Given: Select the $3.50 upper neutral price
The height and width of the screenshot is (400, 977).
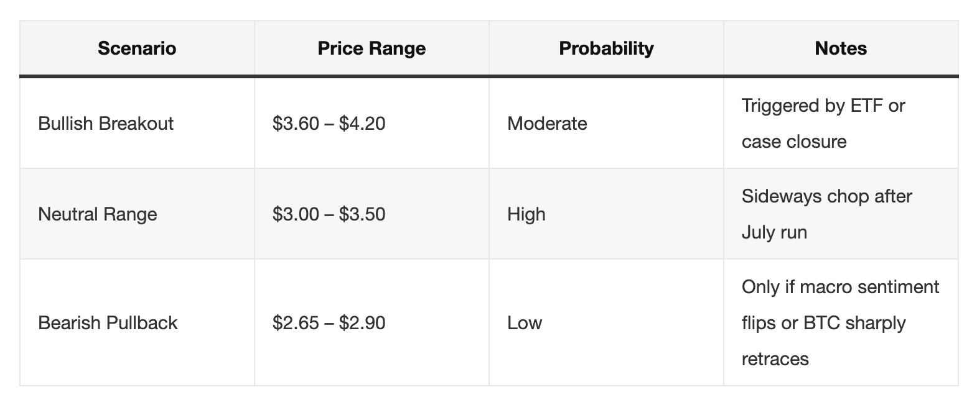Looking at the screenshot, I should pos(362,214).
